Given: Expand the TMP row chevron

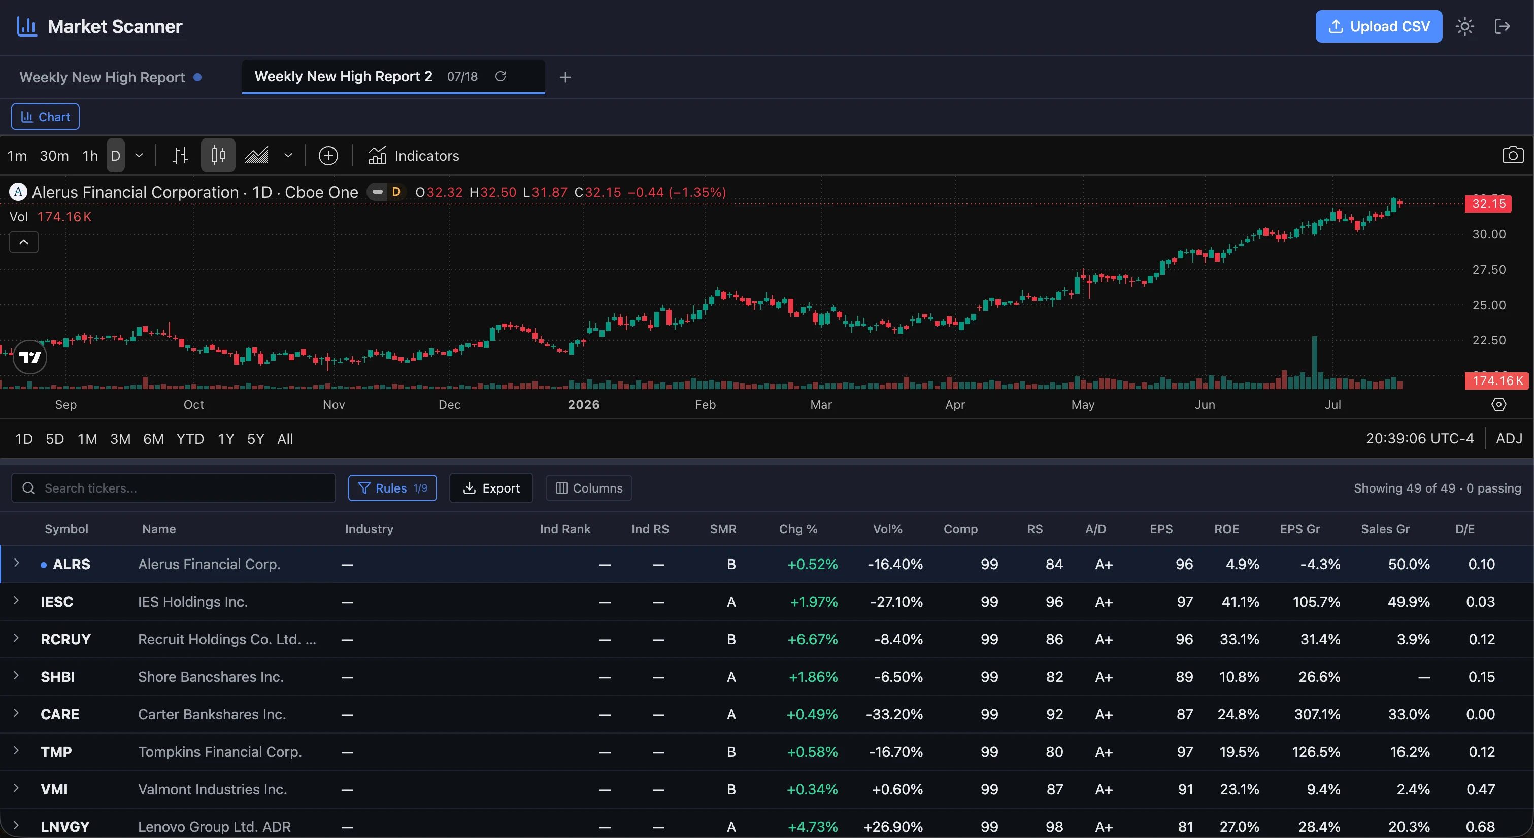Looking at the screenshot, I should 17,751.
